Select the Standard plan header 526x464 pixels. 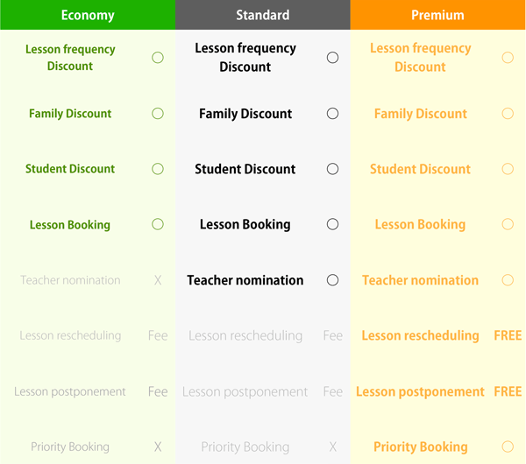(263, 15)
